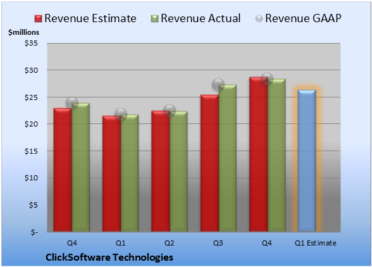Select the blue Q1 Estimate bar
The height and width of the screenshot is (267, 372).
coord(307,161)
